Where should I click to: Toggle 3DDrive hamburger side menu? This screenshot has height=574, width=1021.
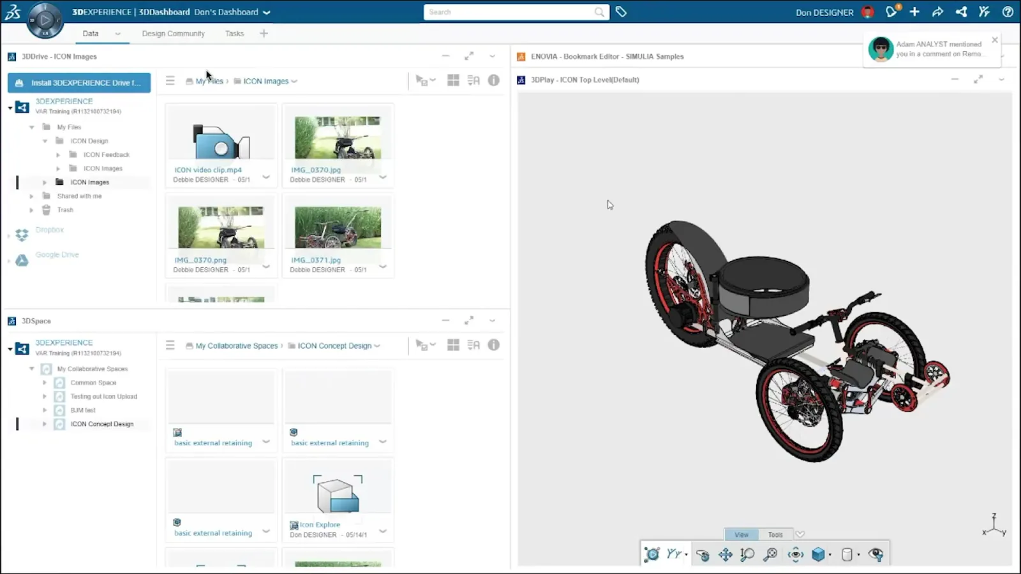click(x=170, y=80)
